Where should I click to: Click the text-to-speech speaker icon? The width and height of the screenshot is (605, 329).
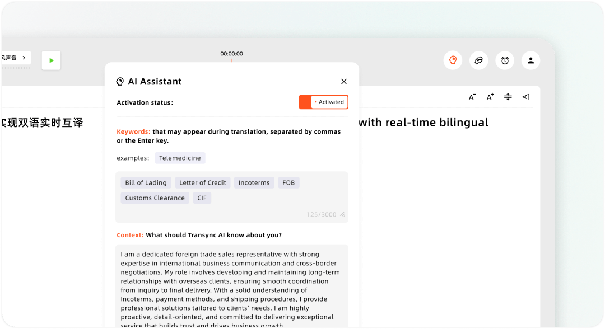click(x=525, y=97)
